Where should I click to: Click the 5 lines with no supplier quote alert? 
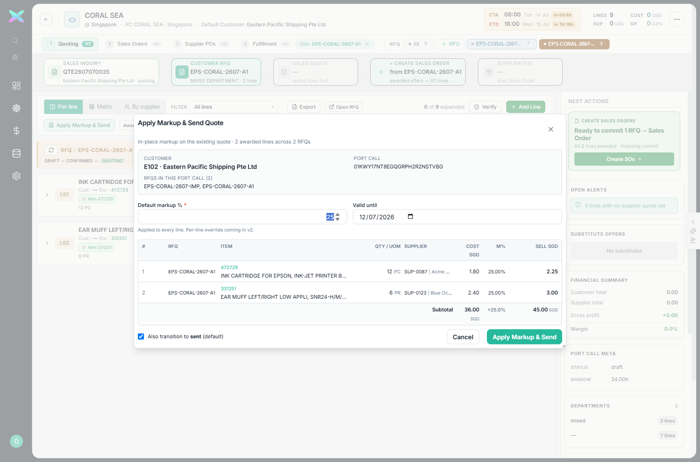(x=624, y=206)
